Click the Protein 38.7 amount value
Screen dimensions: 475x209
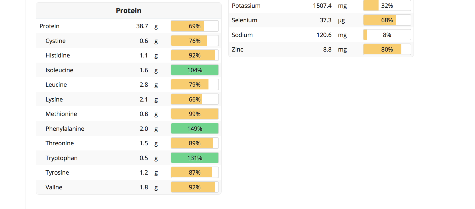click(142, 26)
